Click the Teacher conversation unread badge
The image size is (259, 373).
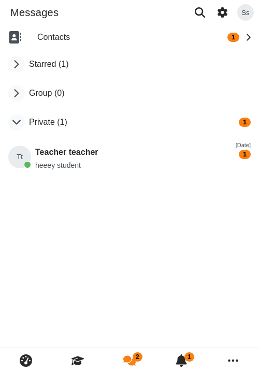244,154
